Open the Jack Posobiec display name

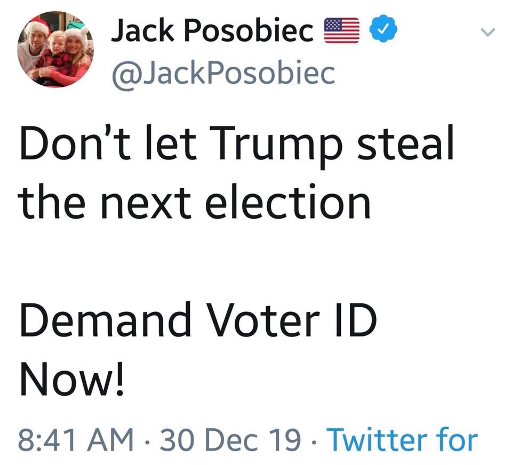[x=212, y=31]
